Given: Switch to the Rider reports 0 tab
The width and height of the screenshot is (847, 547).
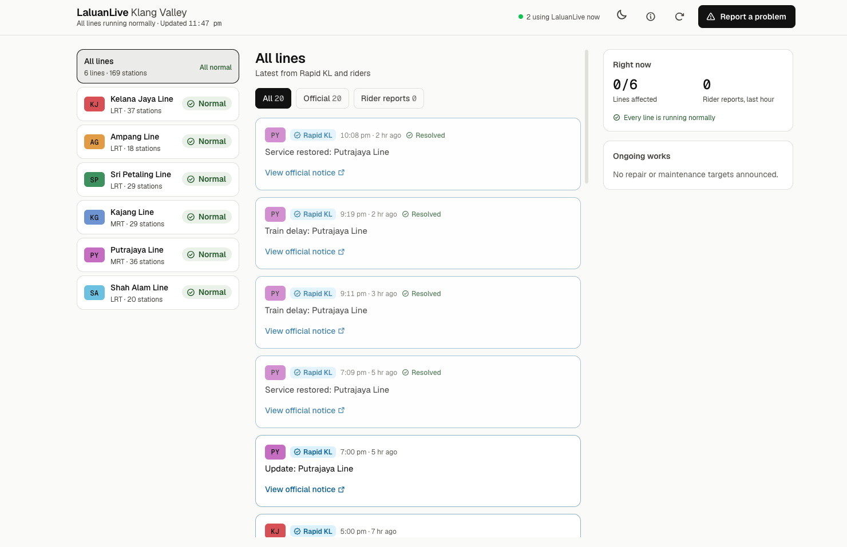Looking at the screenshot, I should coord(389,98).
